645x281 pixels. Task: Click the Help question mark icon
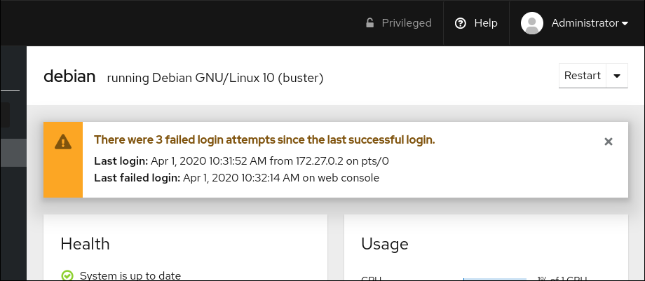point(461,23)
